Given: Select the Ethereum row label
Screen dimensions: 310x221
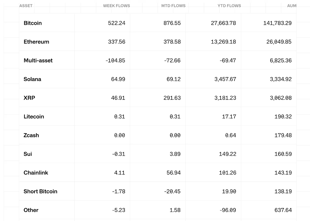Looking at the screenshot, I should coord(36,42).
